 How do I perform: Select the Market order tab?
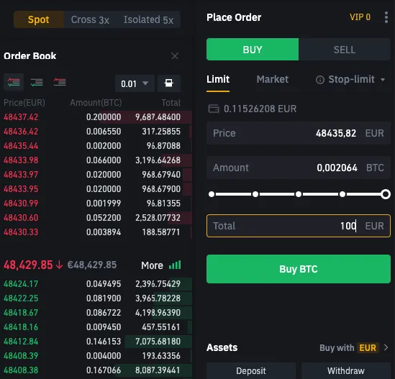(x=272, y=80)
